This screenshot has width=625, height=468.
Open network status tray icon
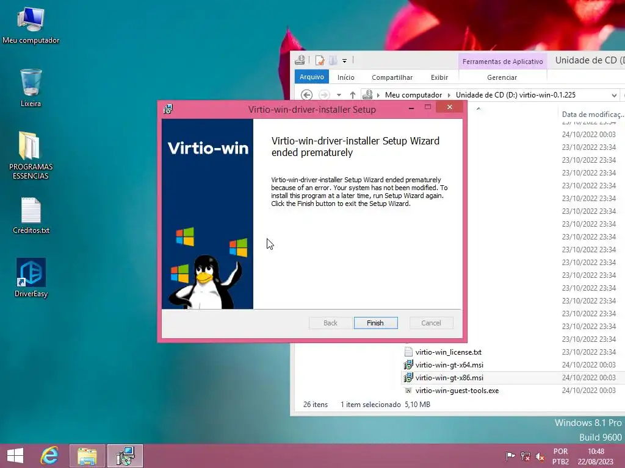tap(526, 456)
